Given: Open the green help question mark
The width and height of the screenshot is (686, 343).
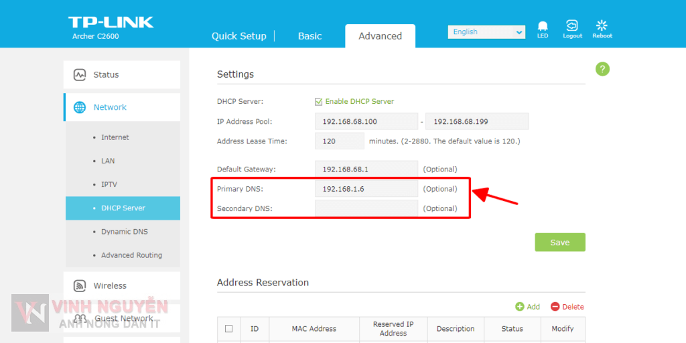Looking at the screenshot, I should (x=602, y=69).
